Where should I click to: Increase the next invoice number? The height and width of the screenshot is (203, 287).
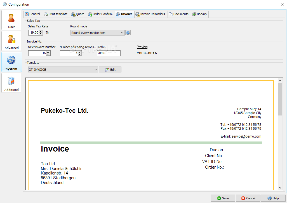point(48,52)
